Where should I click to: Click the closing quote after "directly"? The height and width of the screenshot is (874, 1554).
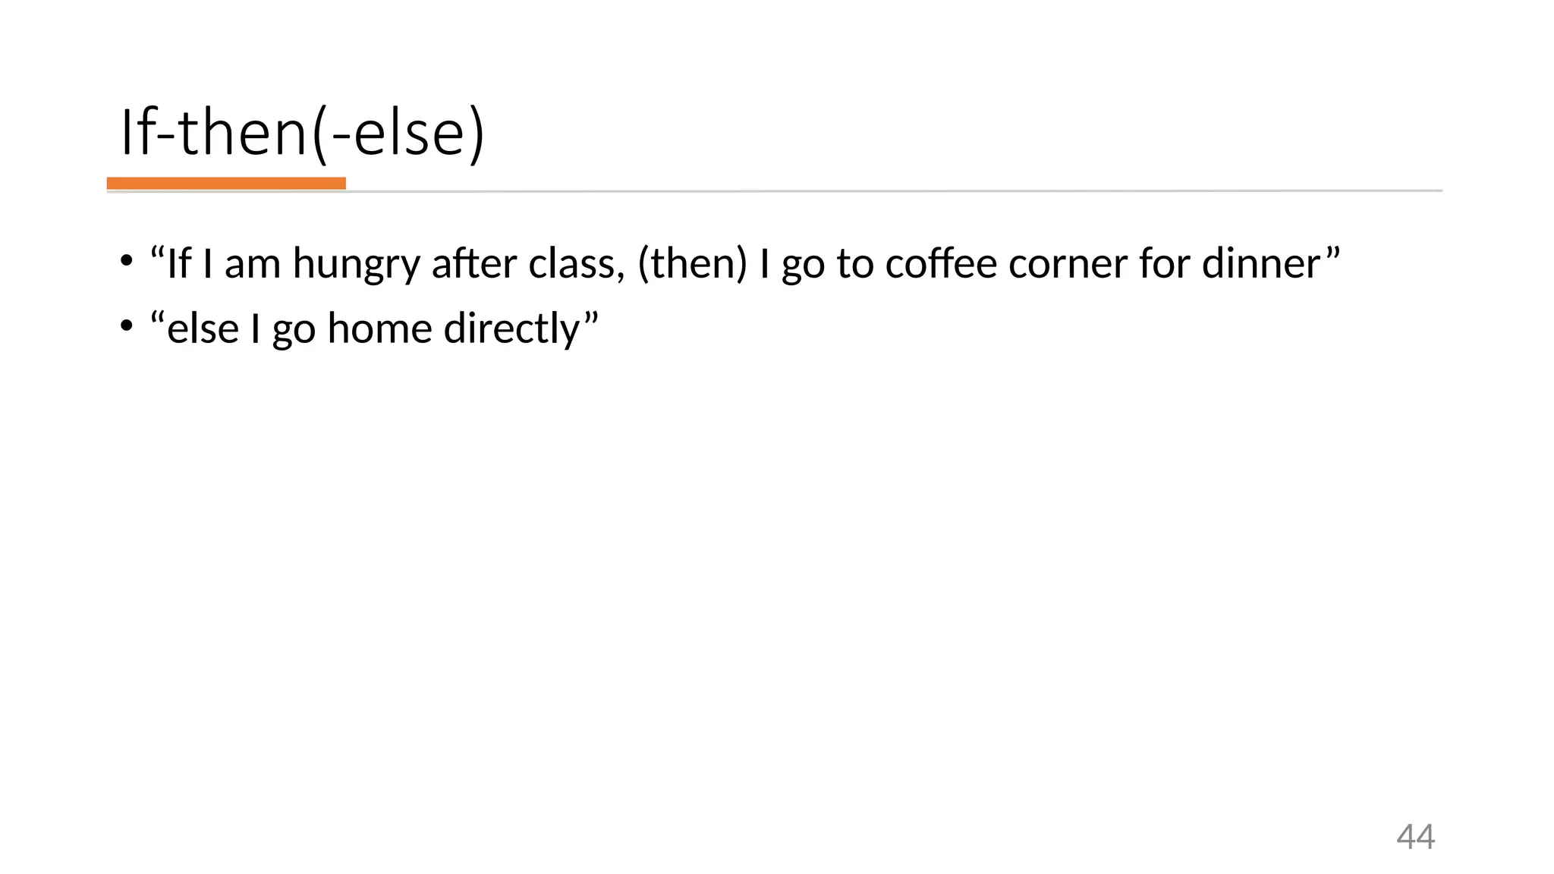pos(590,319)
